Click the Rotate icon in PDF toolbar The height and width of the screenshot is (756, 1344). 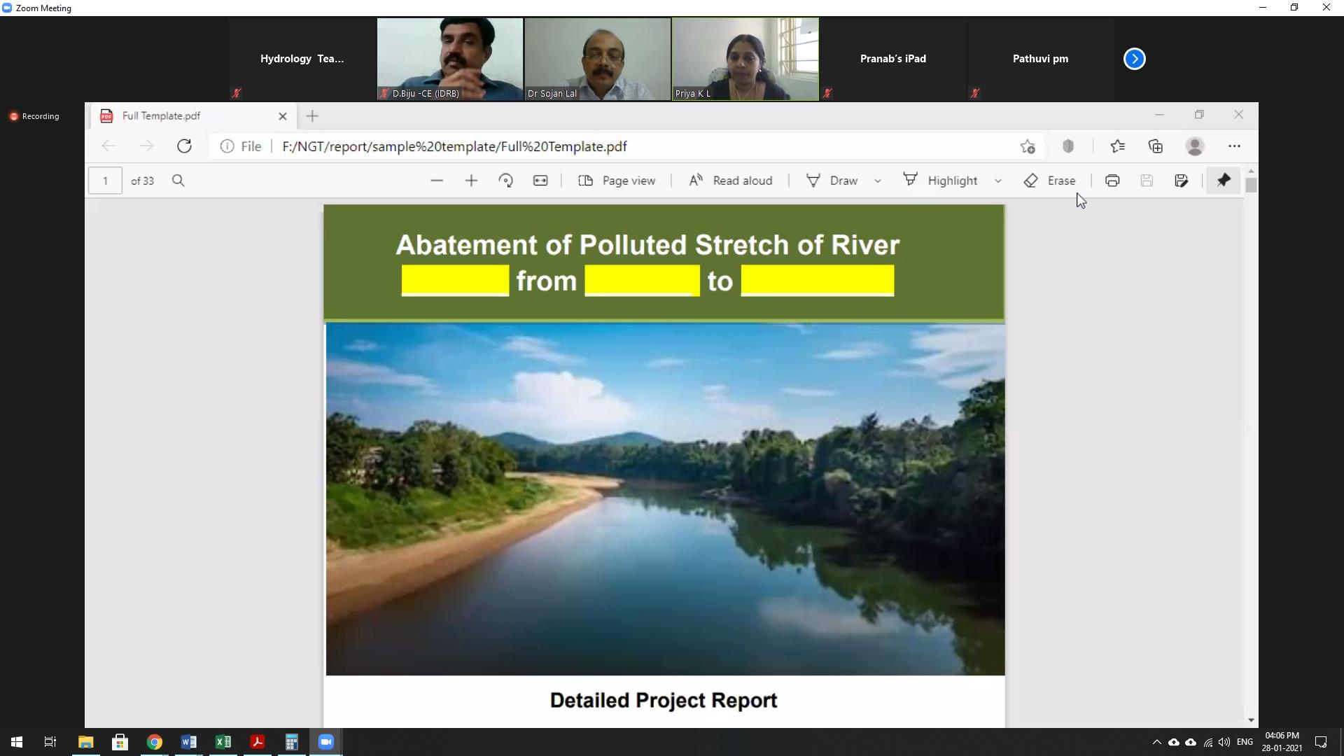(505, 181)
